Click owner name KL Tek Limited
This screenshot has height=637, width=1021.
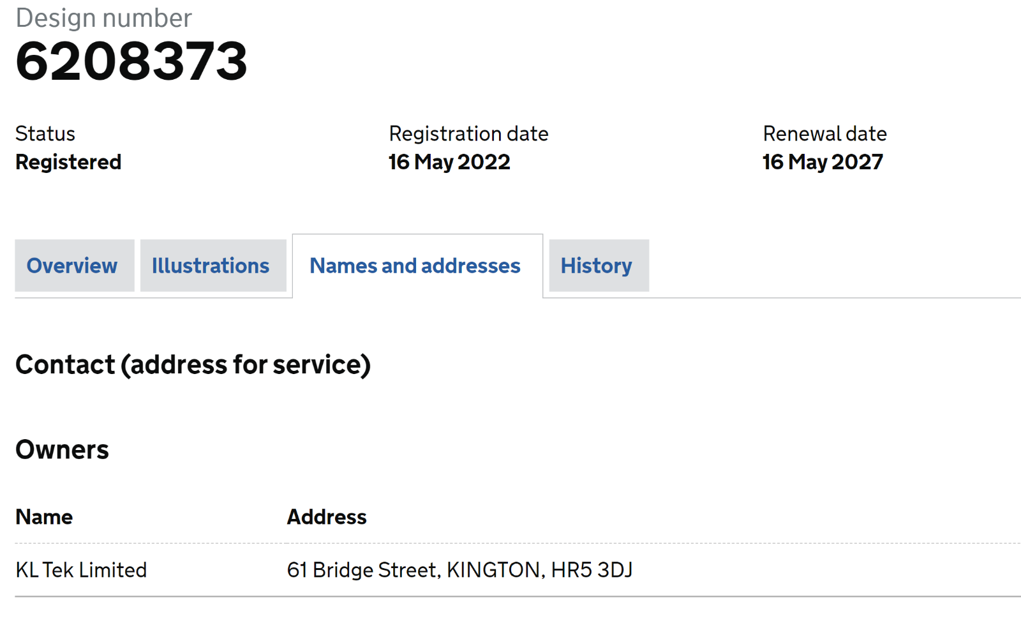pos(81,570)
